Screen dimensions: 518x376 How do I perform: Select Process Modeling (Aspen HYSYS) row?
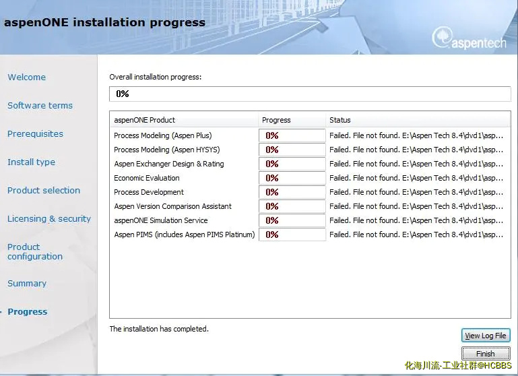coord(310,150)
